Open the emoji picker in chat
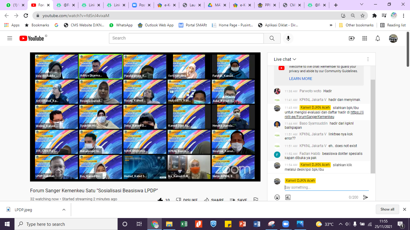Screen dimensions: 410x230 277,197
